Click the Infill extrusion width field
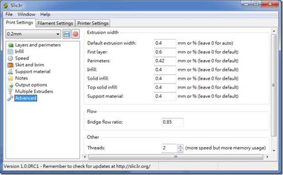This screenshot has width=283, height=175. [x=165, y=70]
